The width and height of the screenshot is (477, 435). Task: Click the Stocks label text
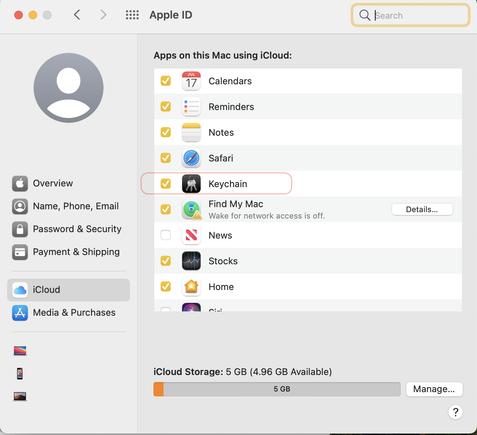[x=223, y=261]
